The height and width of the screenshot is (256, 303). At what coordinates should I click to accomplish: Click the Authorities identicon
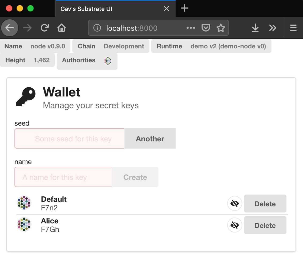click(x=108, y=61)
